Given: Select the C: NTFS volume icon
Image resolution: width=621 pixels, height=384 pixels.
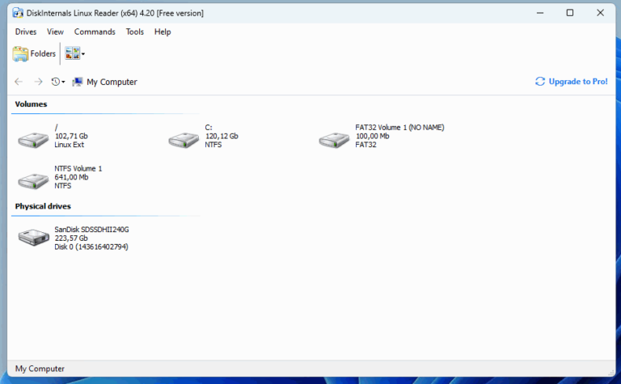Looking at the screenshot, I should coord(184,139).
